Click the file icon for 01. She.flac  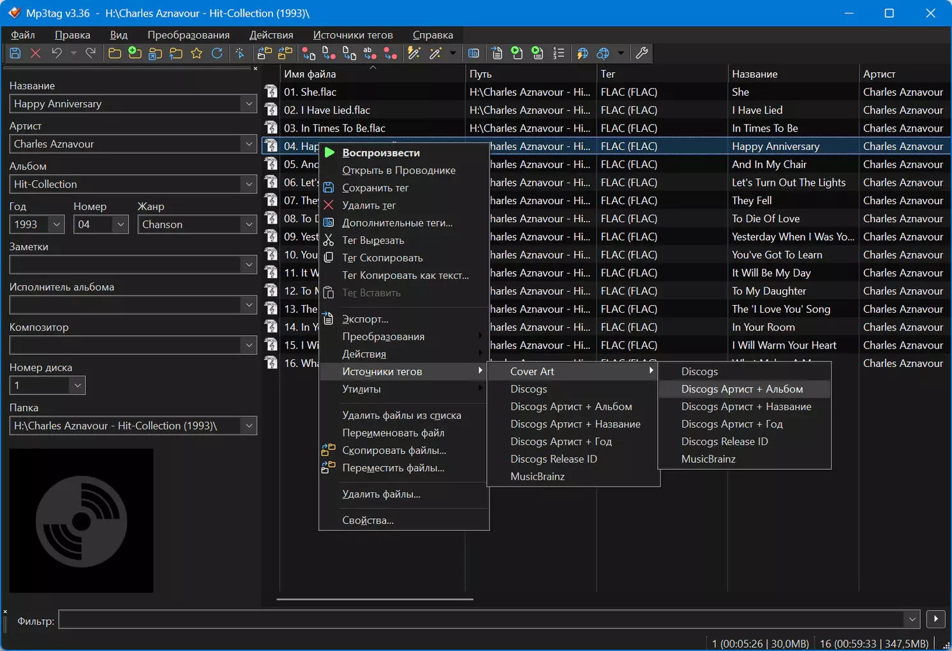[271, 92]
